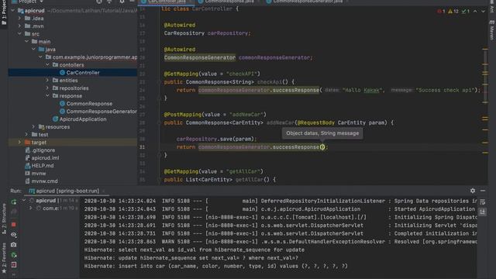Image resolution: width=496 pixels, height=279 pixels.
Task: Collapse the response package
Action: pyautogui.click(x=47, y=95)
